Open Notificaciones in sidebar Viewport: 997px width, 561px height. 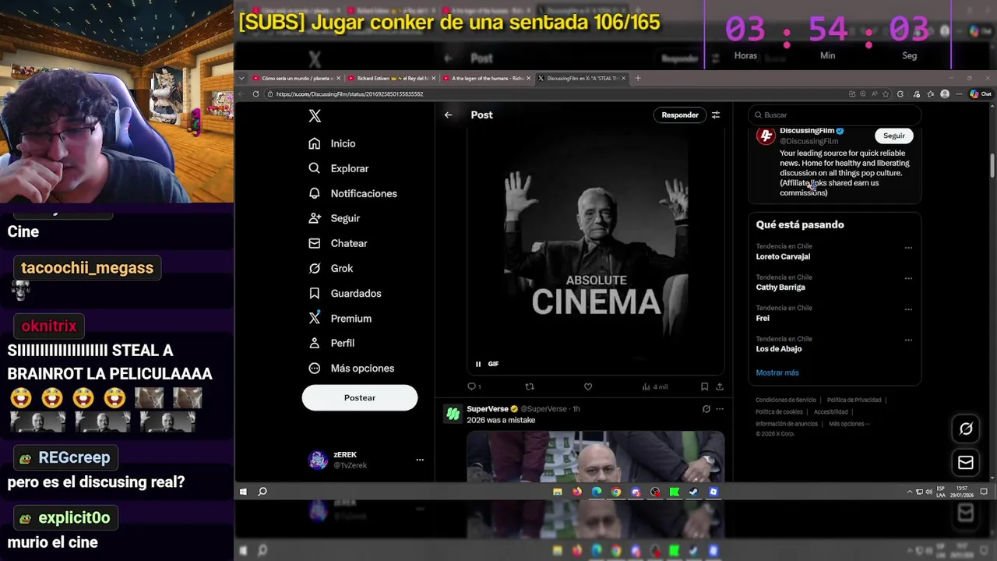click(352, 193)
